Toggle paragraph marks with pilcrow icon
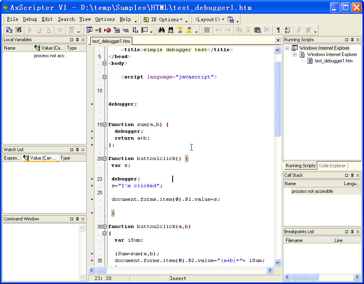The height and width of the screenshot is (284, 364). 278,30
